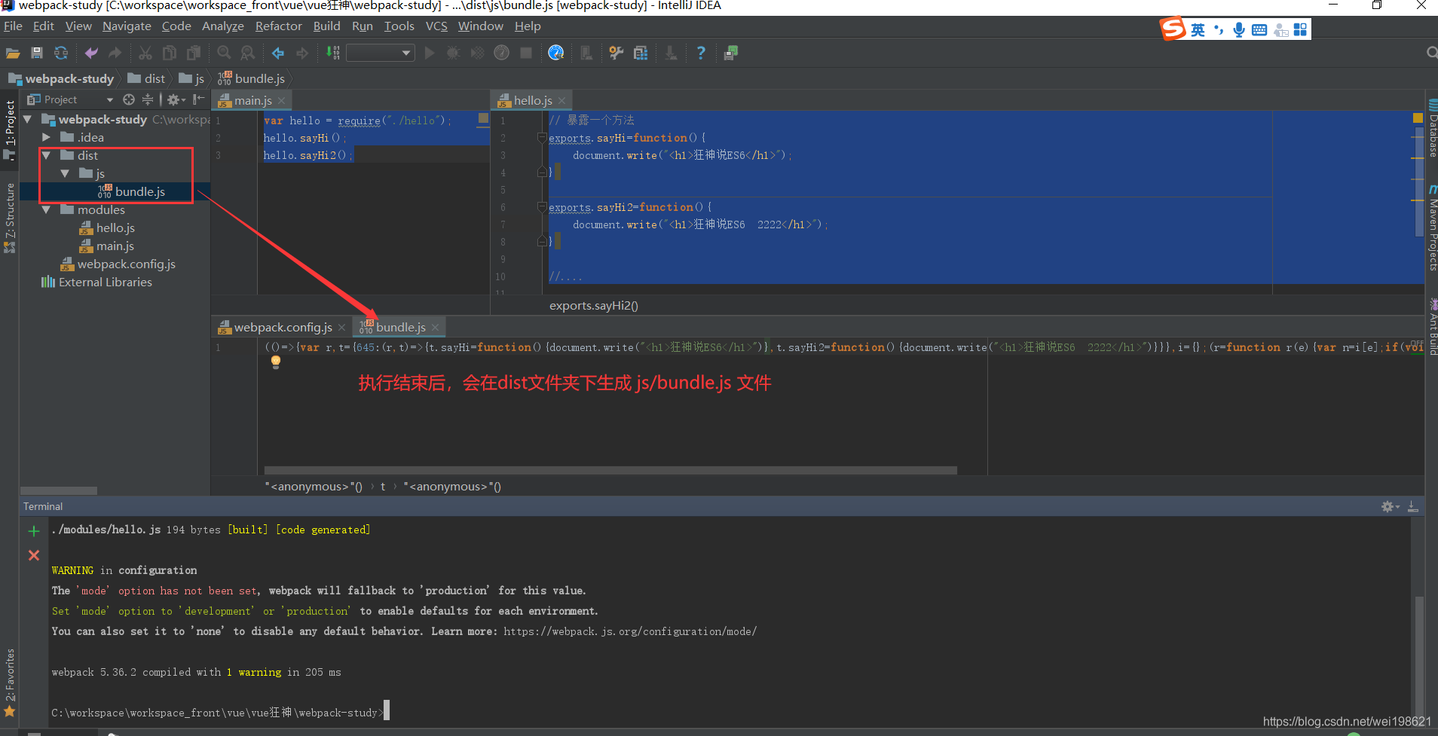This screenshot has height=736, width=1438.
Task: Click the Help question mark icon
Action: point(701,53)
